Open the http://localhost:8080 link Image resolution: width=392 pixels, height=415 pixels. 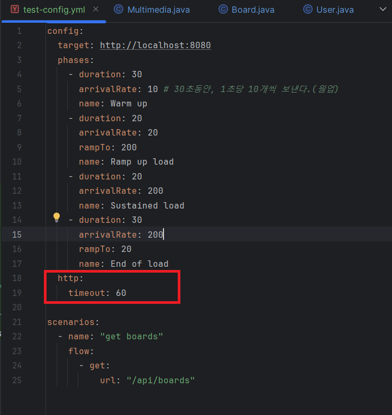(x=156, y=46)
